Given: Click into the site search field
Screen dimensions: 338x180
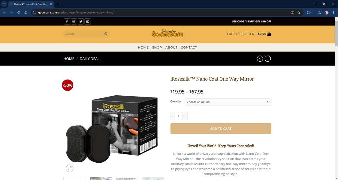Looking at the screenshot, I should tap(84, 34).
